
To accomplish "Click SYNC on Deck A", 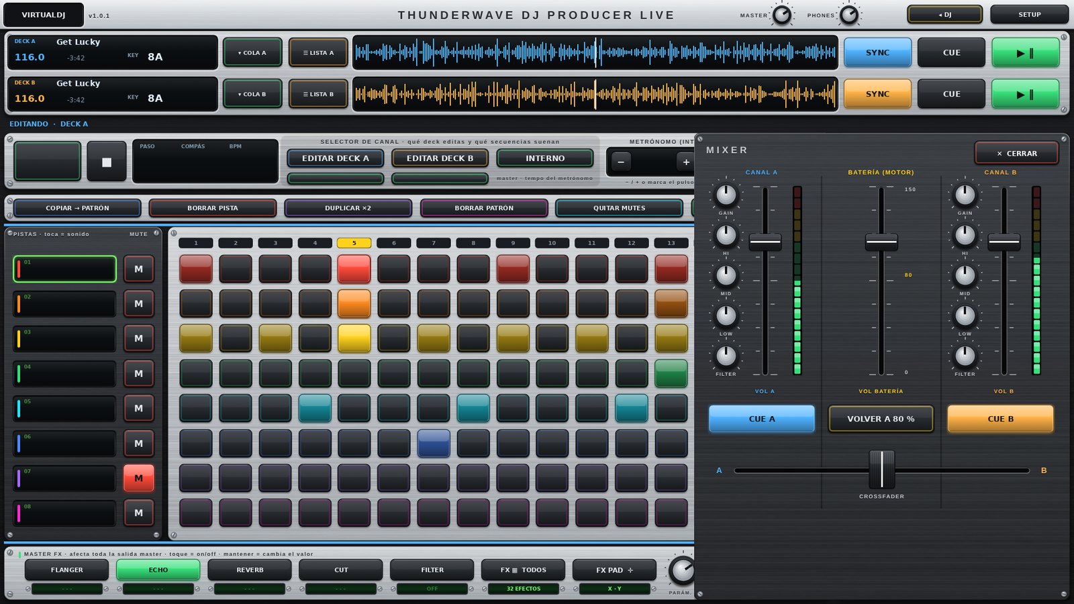I will pos(877,53).
